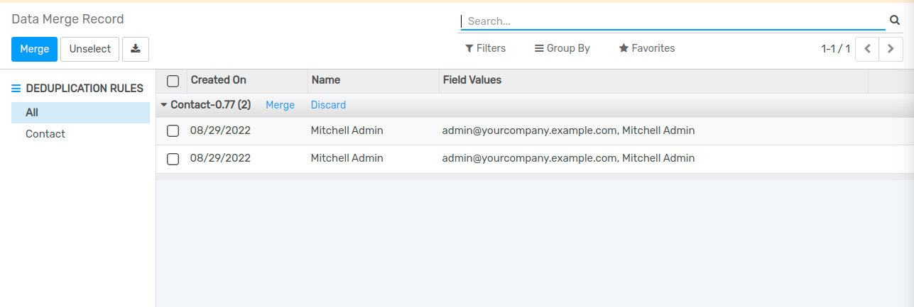Click the Discard link in group row
This screenshot has height=307, width=914.
(328, 105)
